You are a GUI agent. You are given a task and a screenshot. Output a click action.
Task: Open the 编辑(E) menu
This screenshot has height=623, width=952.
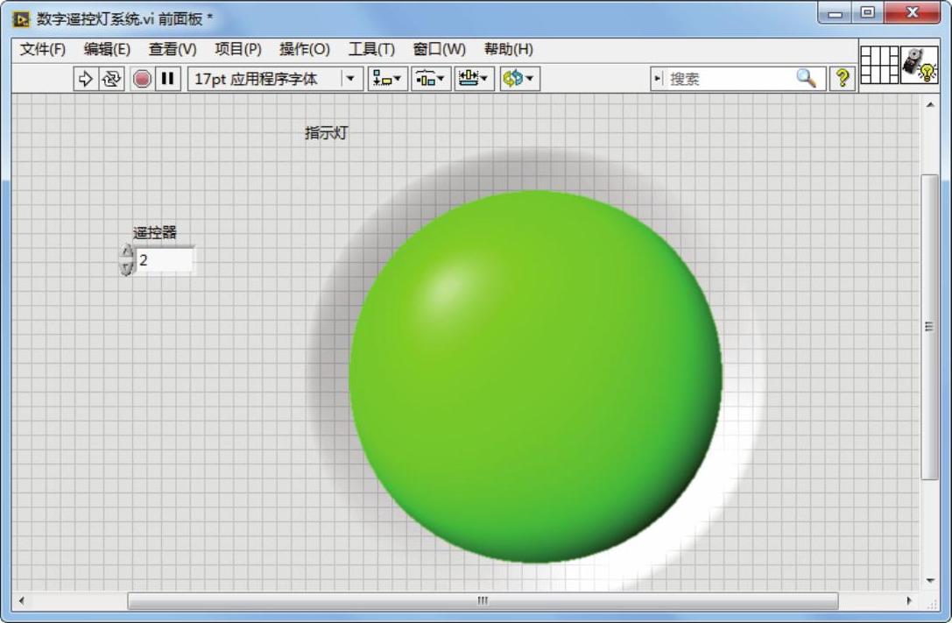tap(107, 49)
